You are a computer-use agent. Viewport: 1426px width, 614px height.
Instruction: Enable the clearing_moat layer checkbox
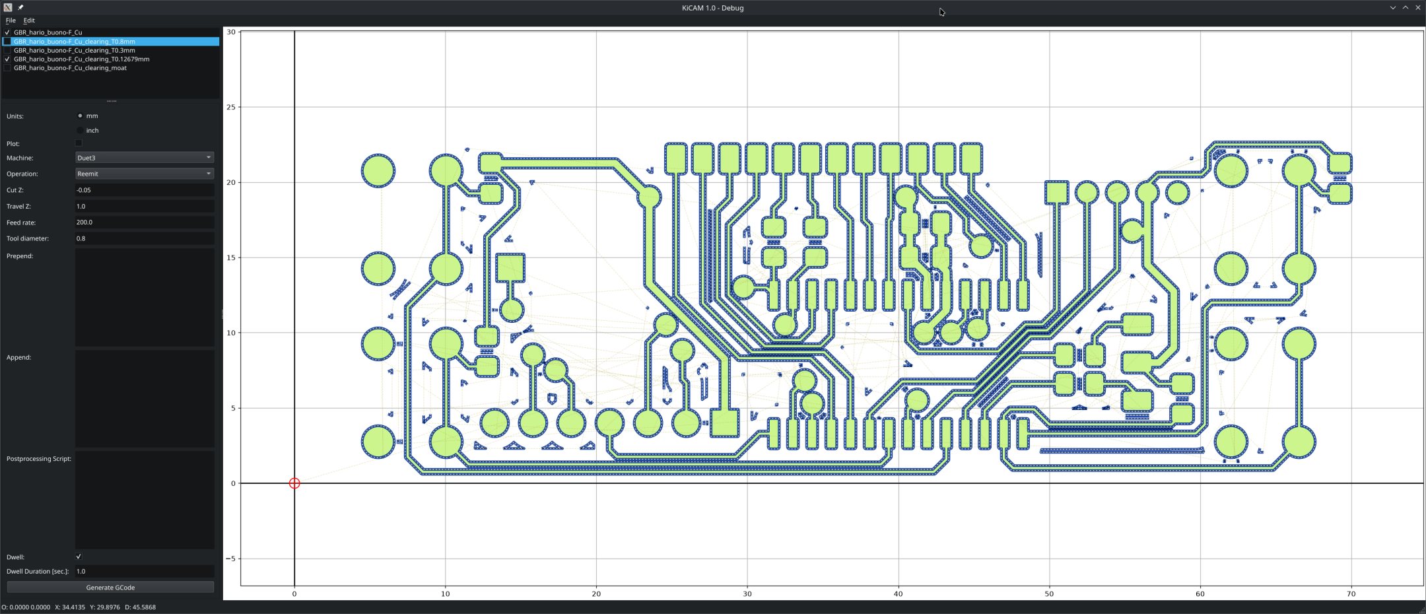pyautogui.click(x=7, y=68)
